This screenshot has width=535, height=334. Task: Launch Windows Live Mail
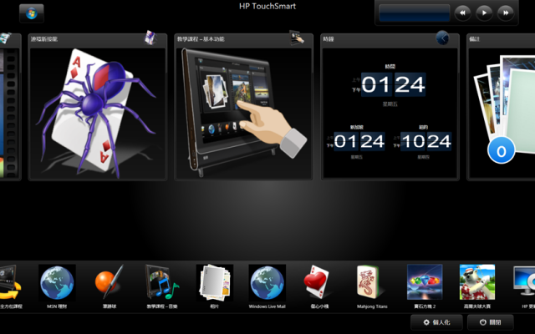267,283
